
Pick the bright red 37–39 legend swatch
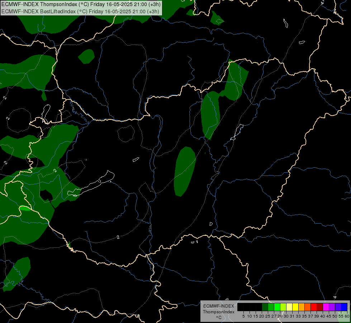click(x=314, y=307)
